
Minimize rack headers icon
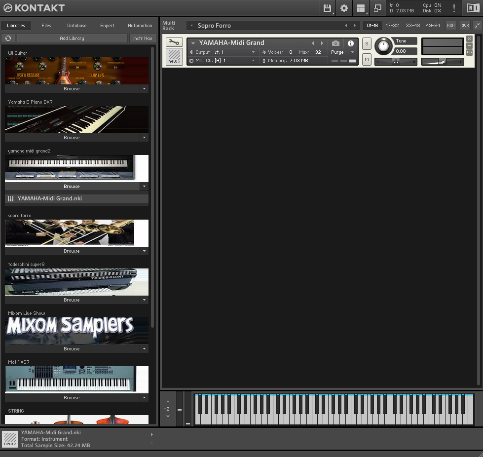click(477, 26)
